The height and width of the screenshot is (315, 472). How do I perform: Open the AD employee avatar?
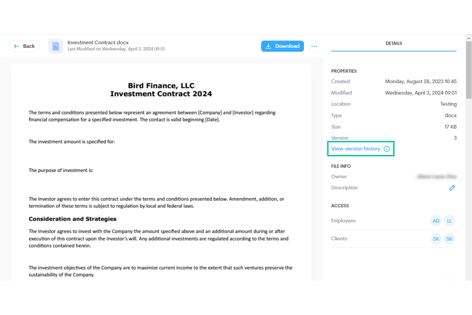click(x=436, y=221)
